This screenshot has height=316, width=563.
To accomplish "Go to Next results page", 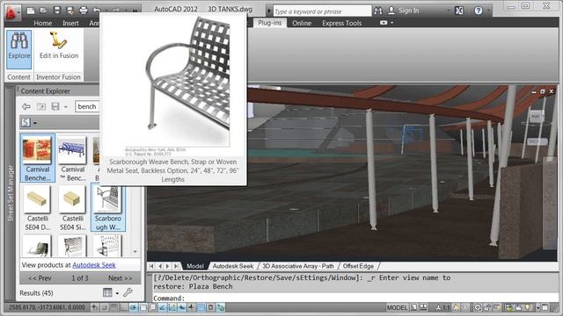I will (120, 278).
